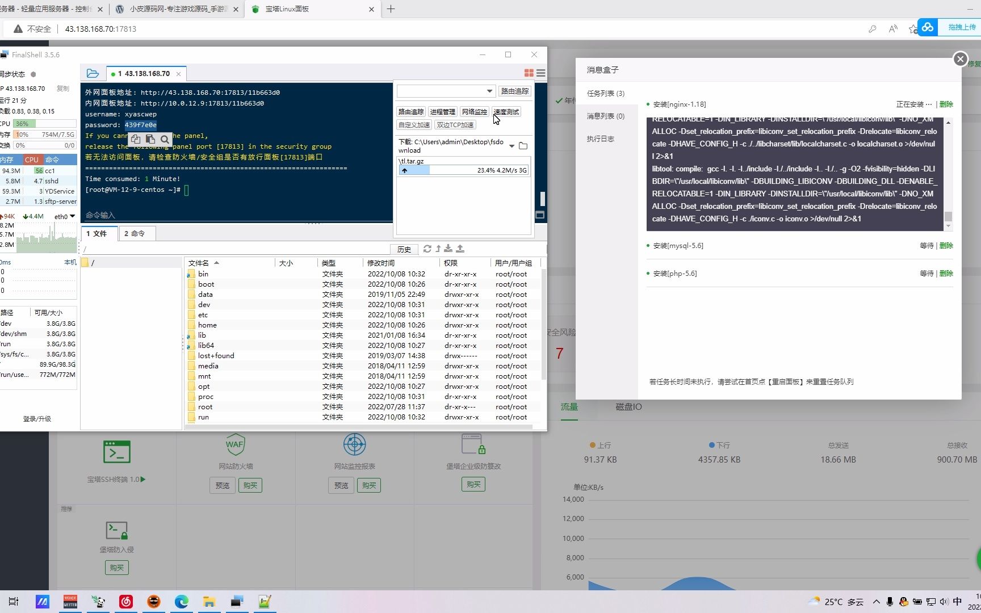
Task: Expand the route trace host combo box
Action: [x=489, y=91]
